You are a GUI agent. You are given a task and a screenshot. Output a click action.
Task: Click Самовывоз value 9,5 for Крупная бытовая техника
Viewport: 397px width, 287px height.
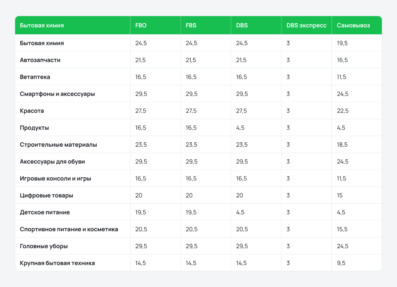(x=341, y=263)
